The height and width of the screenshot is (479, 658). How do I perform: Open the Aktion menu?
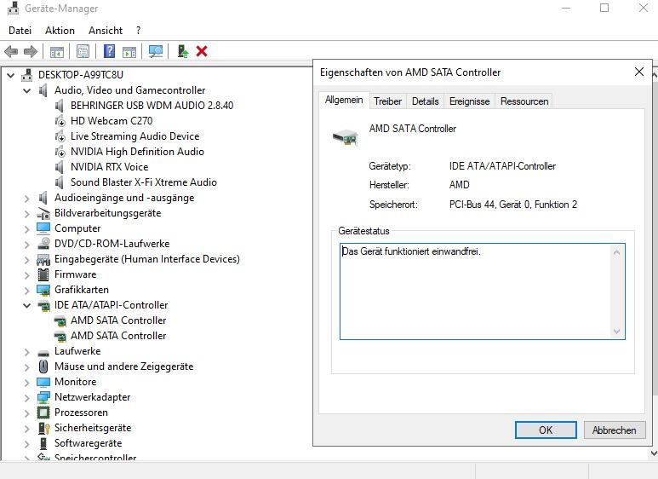tap(60, 31)
